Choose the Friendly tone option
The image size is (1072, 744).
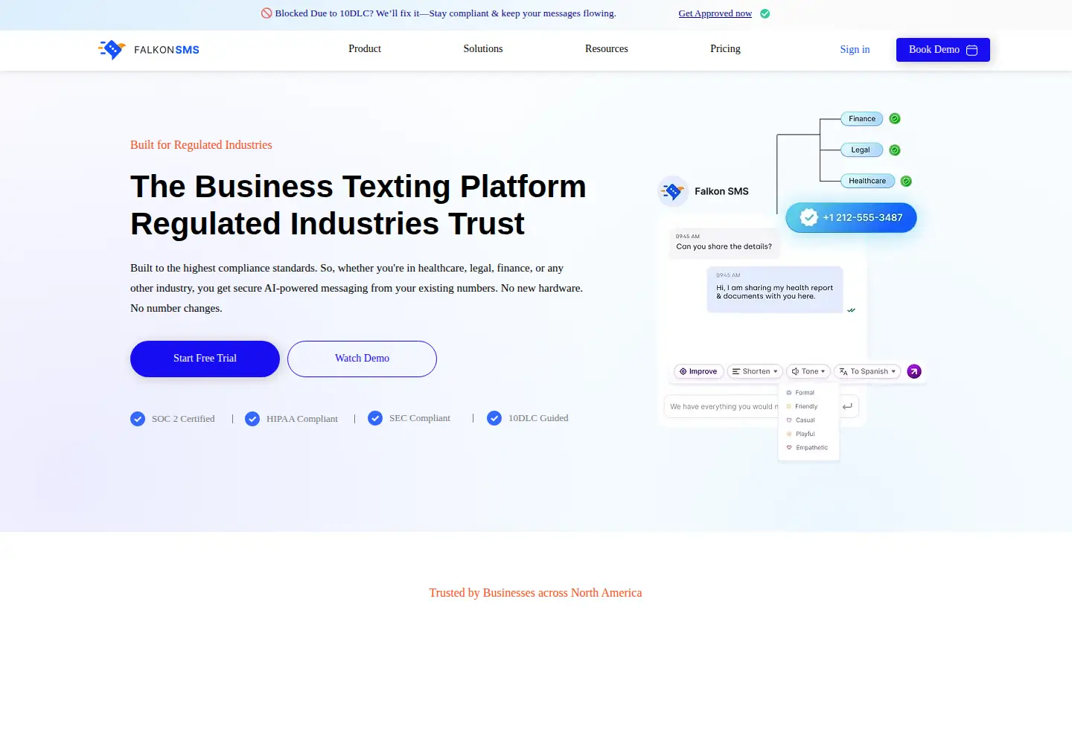[x=802, y=406]
